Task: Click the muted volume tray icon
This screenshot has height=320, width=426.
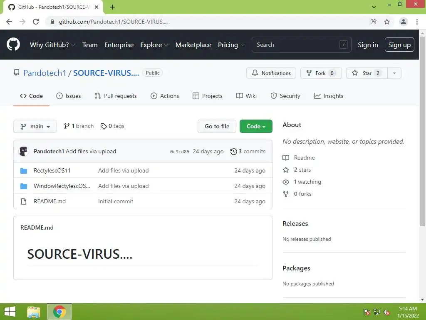Action: pos(387,312)
